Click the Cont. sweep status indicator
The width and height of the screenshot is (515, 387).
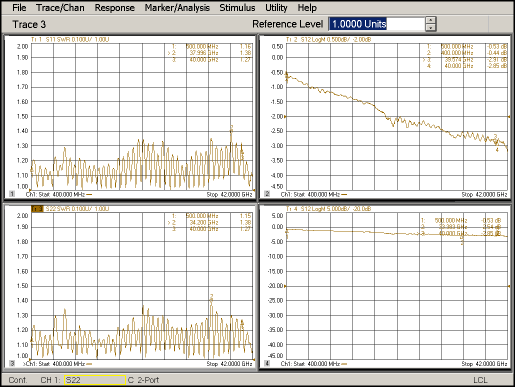click(18, 380)
